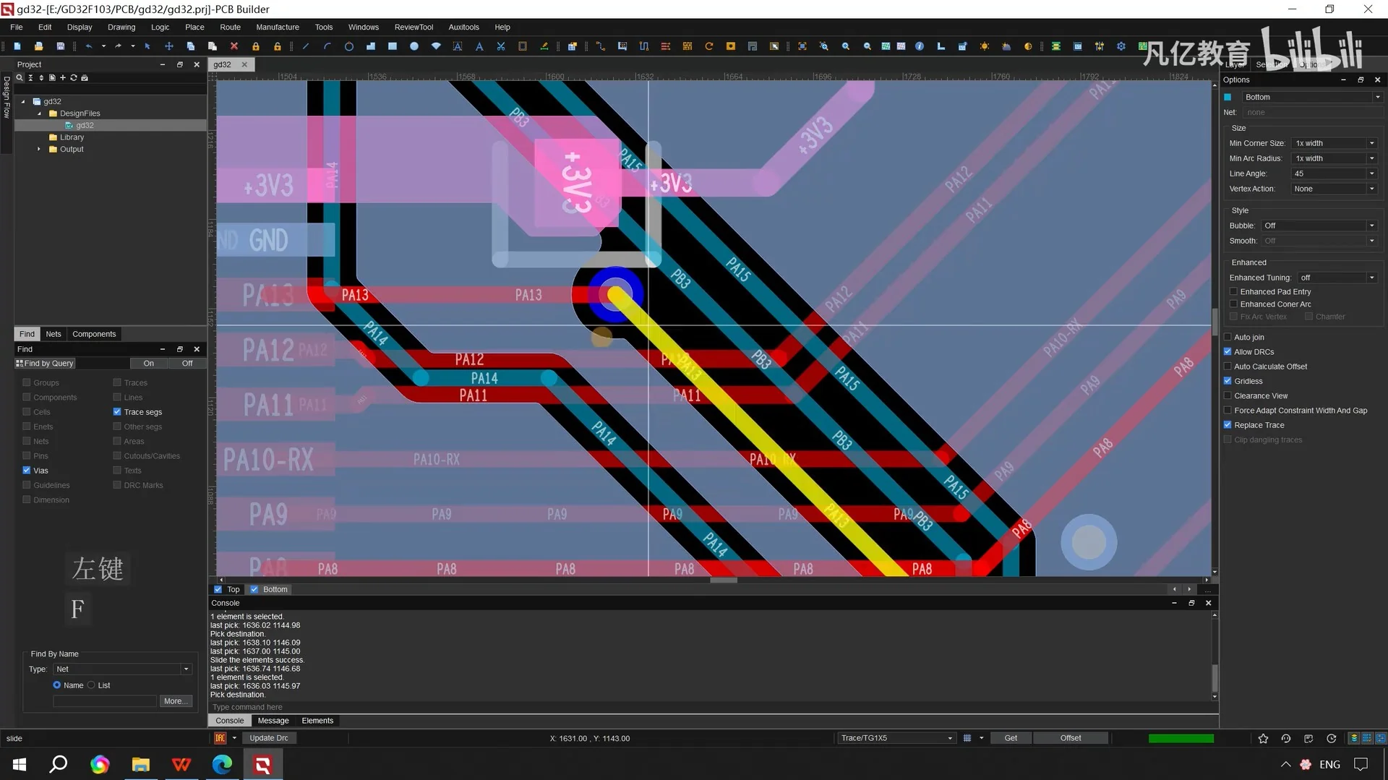Select the Zoom In tool on the toolbar
This screenshot has width=1388, height=780.
pyautogui.click(x=845, y=46)
